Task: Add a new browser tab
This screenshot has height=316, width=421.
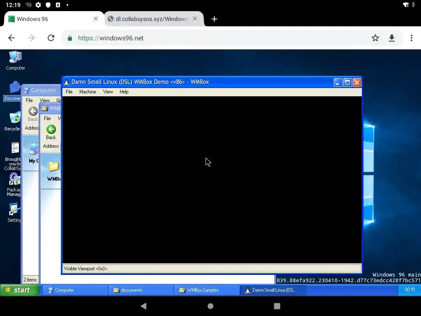Action: point(214,19)
